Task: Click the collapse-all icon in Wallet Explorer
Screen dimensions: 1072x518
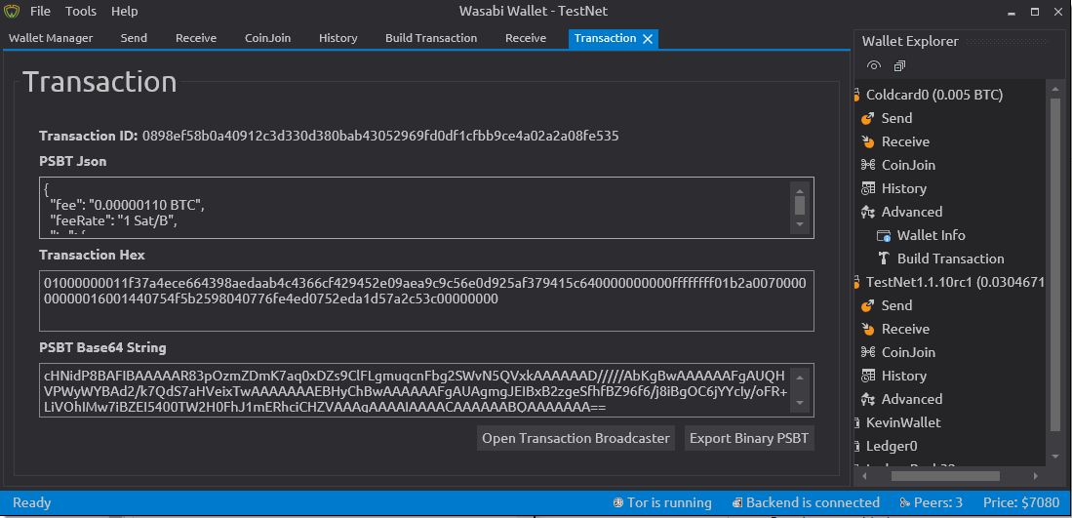Action: pyautogui.click(x=899, y=65)
